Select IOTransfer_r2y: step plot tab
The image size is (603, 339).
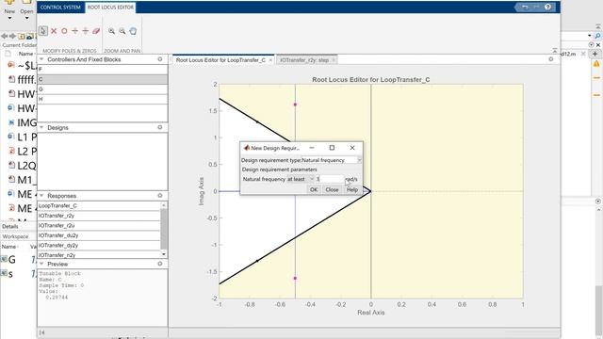click(x=304, y=60)
